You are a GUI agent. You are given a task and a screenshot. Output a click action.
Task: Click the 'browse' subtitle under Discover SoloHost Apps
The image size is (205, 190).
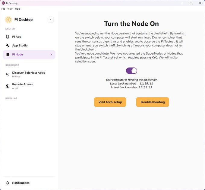click(16, 77)
